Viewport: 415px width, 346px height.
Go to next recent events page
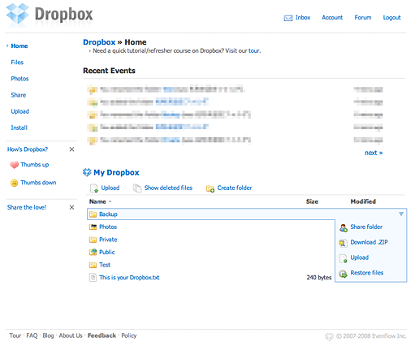click(374, 153)
